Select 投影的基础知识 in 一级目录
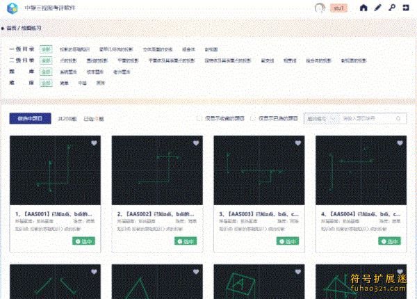Screen dimensions: 417x299 [x=75, y=49]
